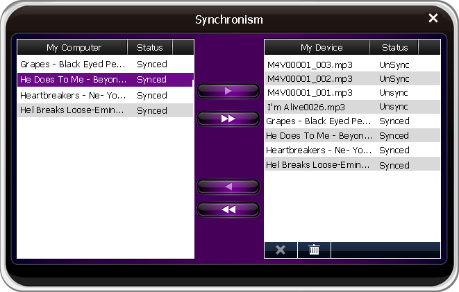The width and height of the screenshot is (459, 292).
Task: Click the trash can delete icon
Action: point(314,250)
